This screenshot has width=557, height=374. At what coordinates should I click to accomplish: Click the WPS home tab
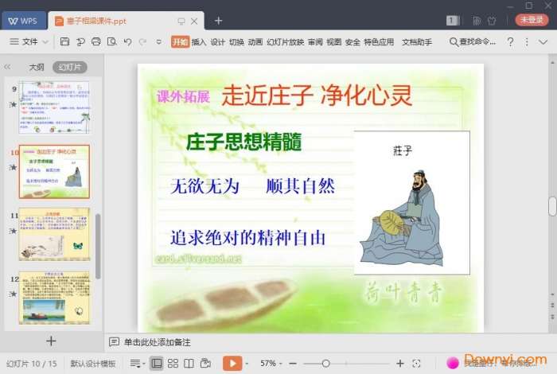coord(23,21)
